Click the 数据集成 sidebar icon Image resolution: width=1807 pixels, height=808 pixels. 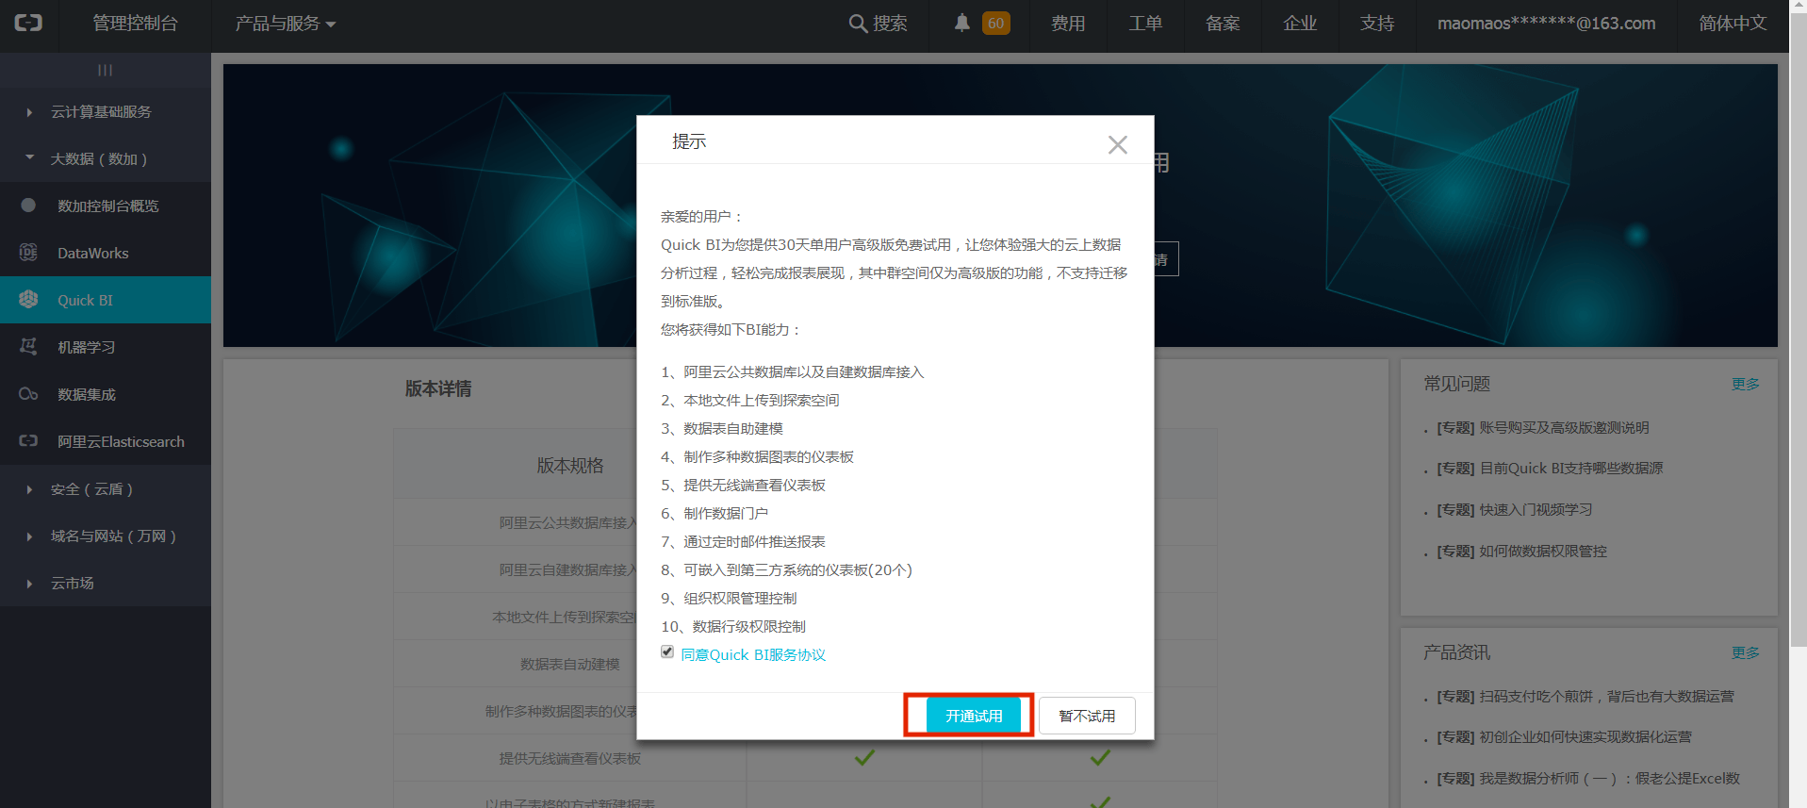click(28, 394)
